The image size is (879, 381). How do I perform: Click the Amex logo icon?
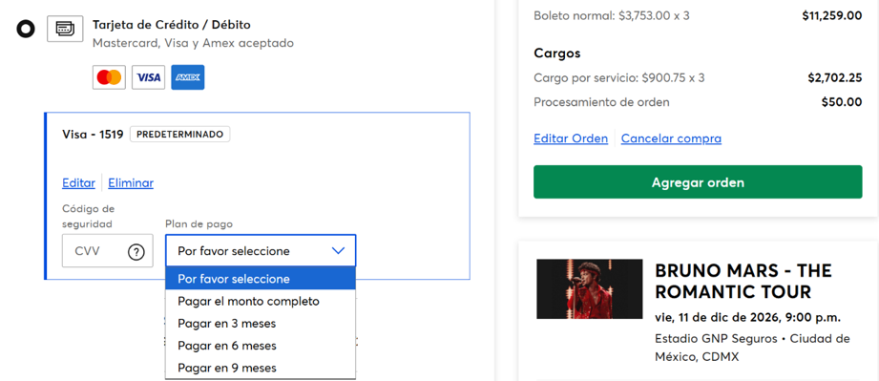tap(188, 77)
